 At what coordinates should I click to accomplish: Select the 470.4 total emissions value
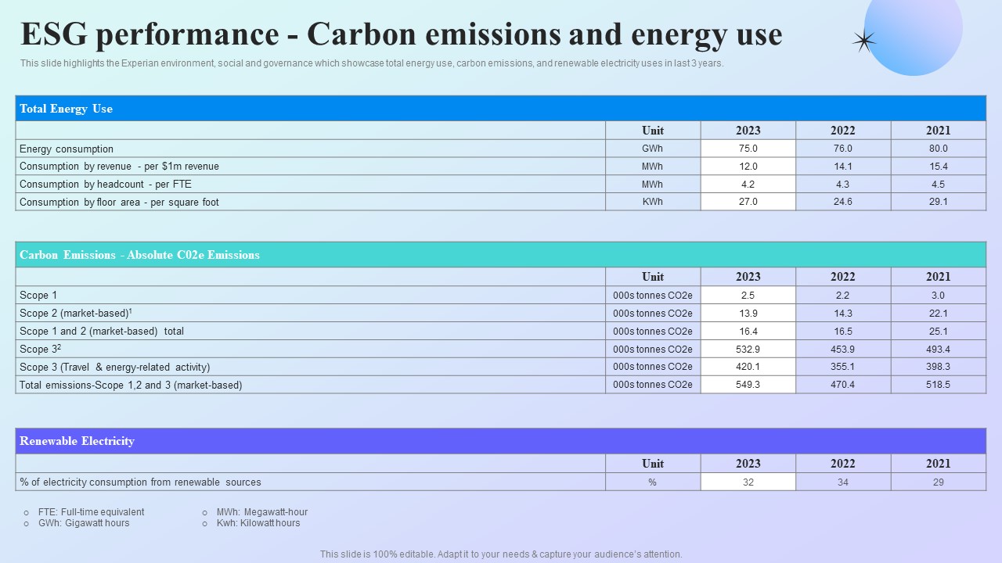(843, 385)
